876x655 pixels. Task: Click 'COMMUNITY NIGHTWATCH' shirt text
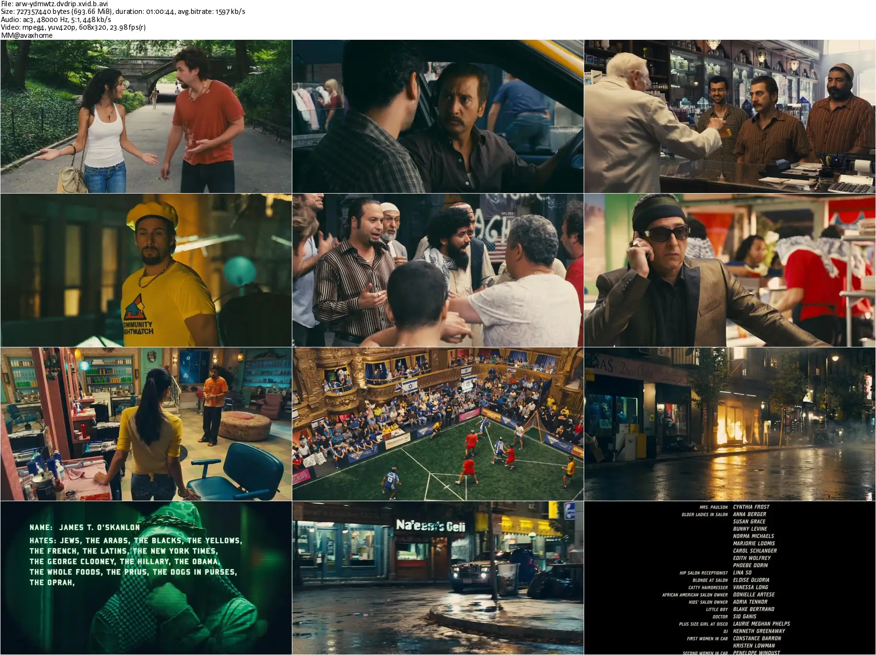click(138, 328)
